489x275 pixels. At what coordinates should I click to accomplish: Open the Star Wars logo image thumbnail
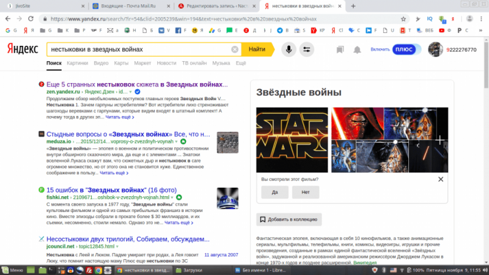click(292, 140)
